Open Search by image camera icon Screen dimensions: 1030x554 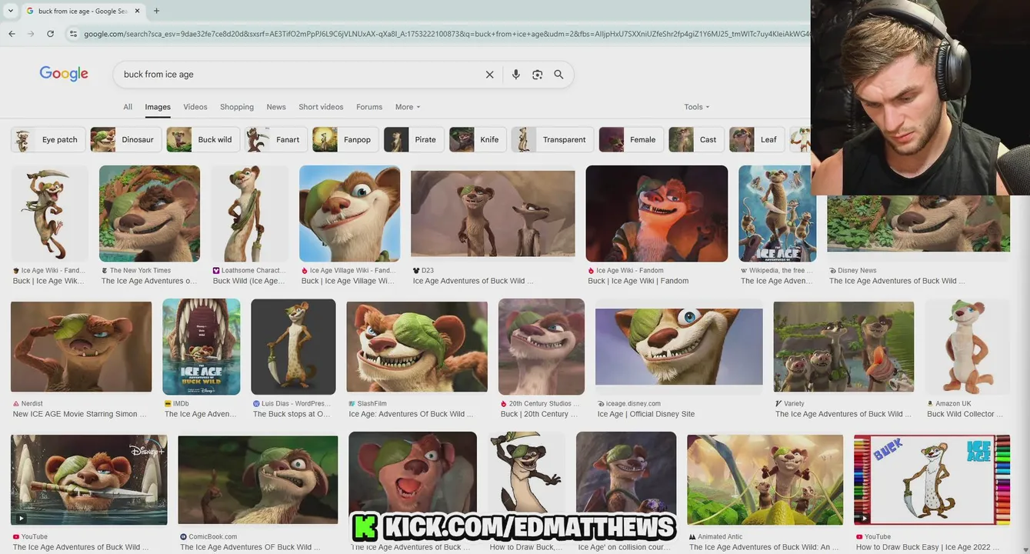[x=538, y=75]
